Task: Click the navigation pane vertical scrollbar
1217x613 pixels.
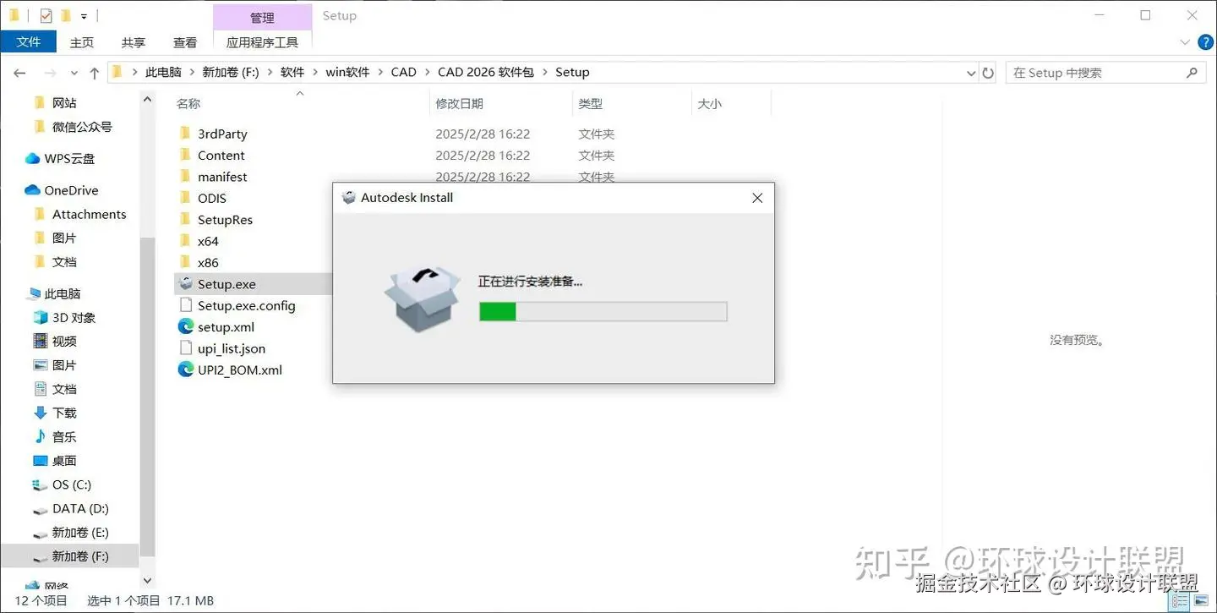Action: 148,397
